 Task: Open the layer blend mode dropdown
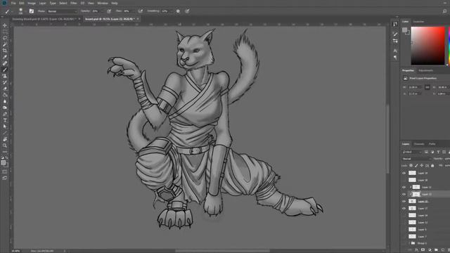[x=417, y=159]
